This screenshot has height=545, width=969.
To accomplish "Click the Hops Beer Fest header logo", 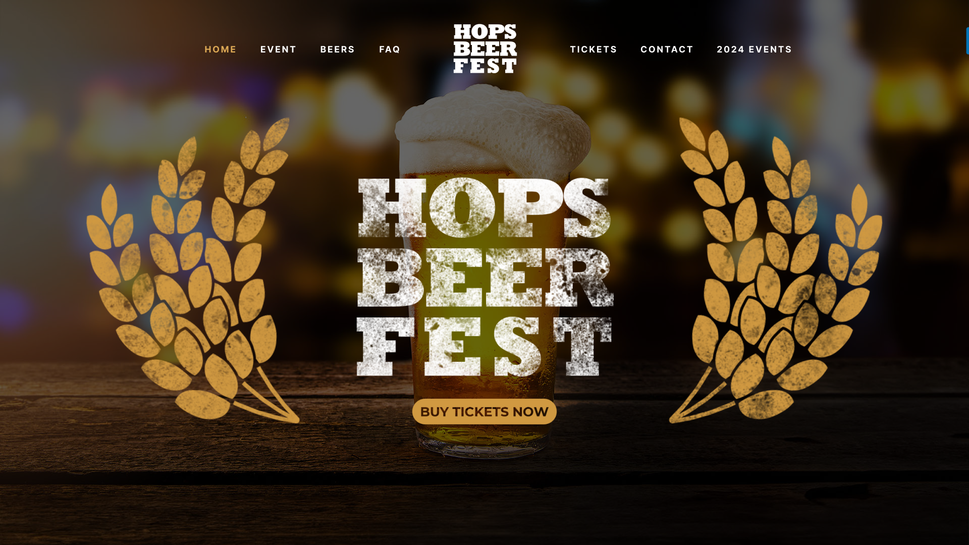I will coord(485,48).
